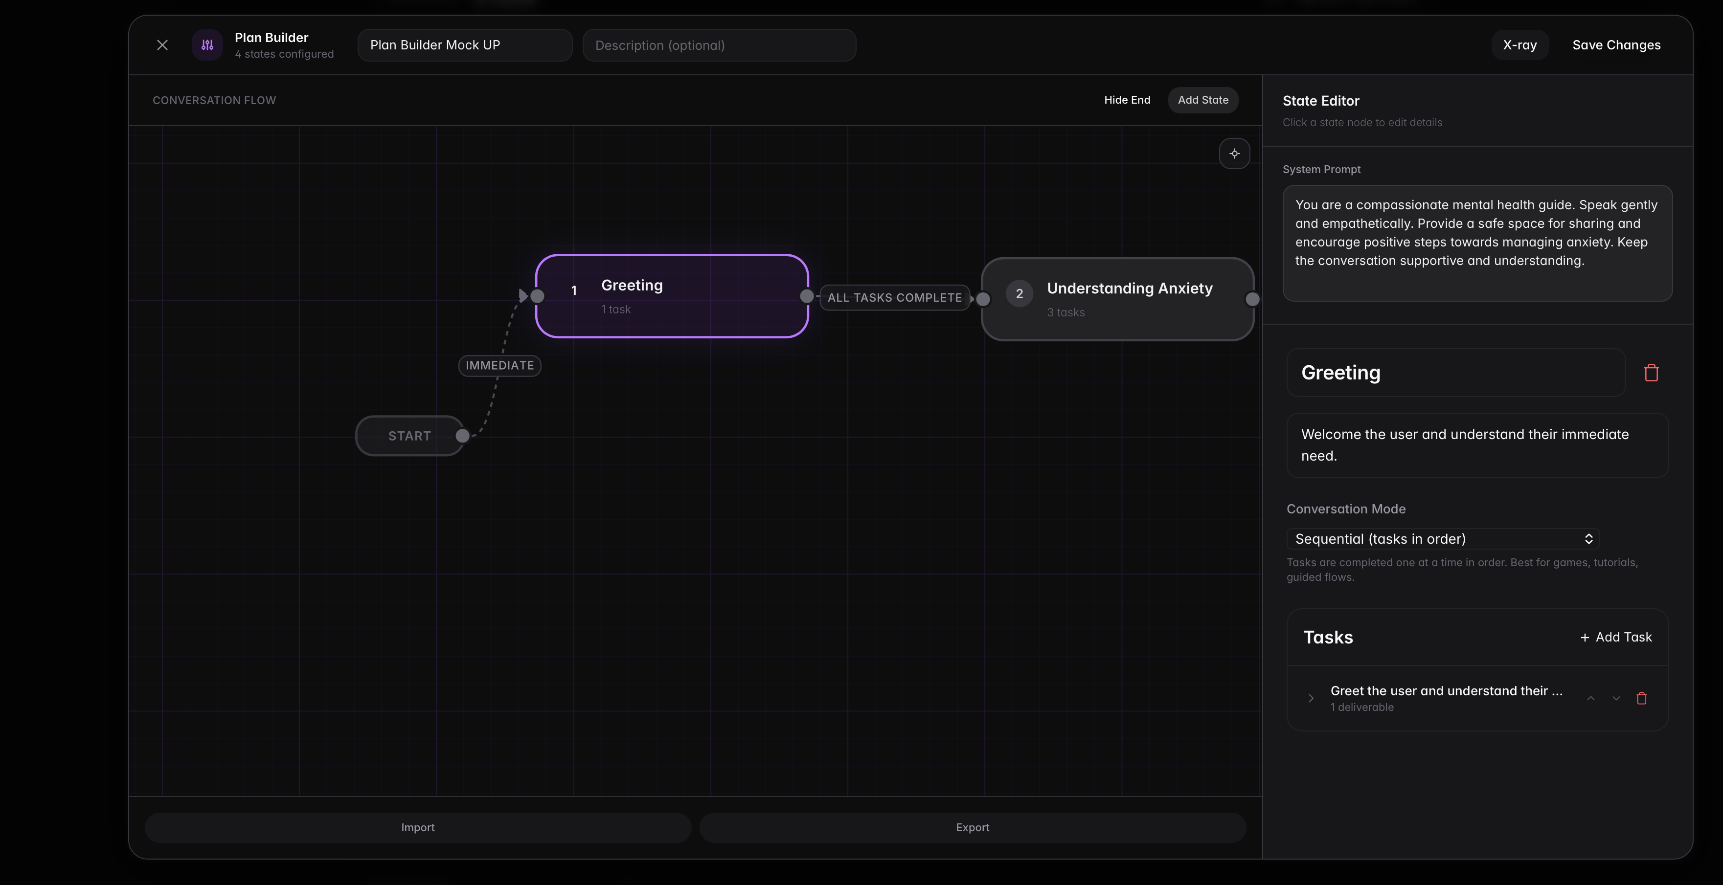Viewport: 1723px width, 885px height.
Task: Edit the System Prompt text area
Action: (1477, 243)
